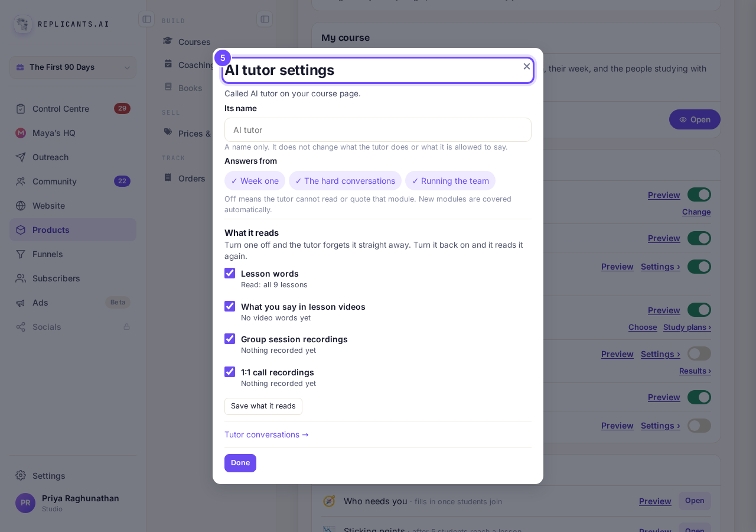Image resolution: width=756 pixels, height=532 pixels.
Task: Collapse sidebar using icon beside Replicants.AI logo
Action: click(146, 20)
